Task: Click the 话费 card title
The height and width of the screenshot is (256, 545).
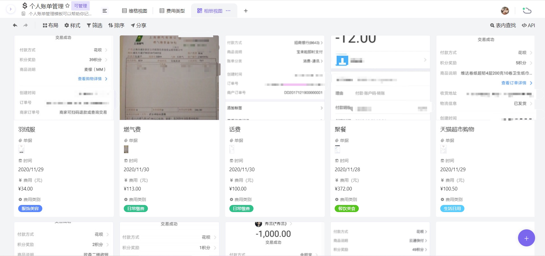Action: [x=235, y=130]
